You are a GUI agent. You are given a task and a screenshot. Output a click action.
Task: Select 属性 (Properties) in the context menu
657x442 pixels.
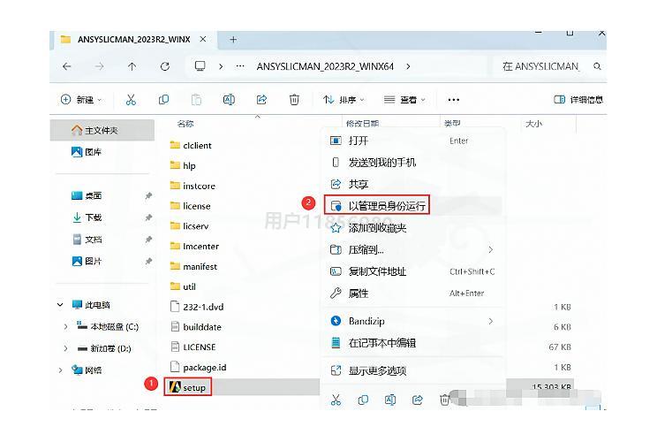pos(414,293)
